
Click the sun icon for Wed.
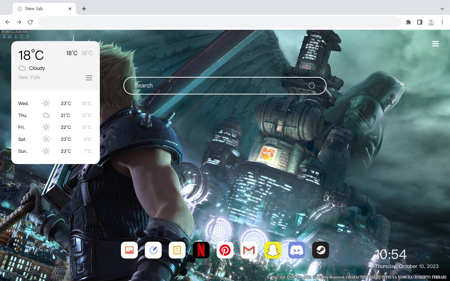click(46, 103)
